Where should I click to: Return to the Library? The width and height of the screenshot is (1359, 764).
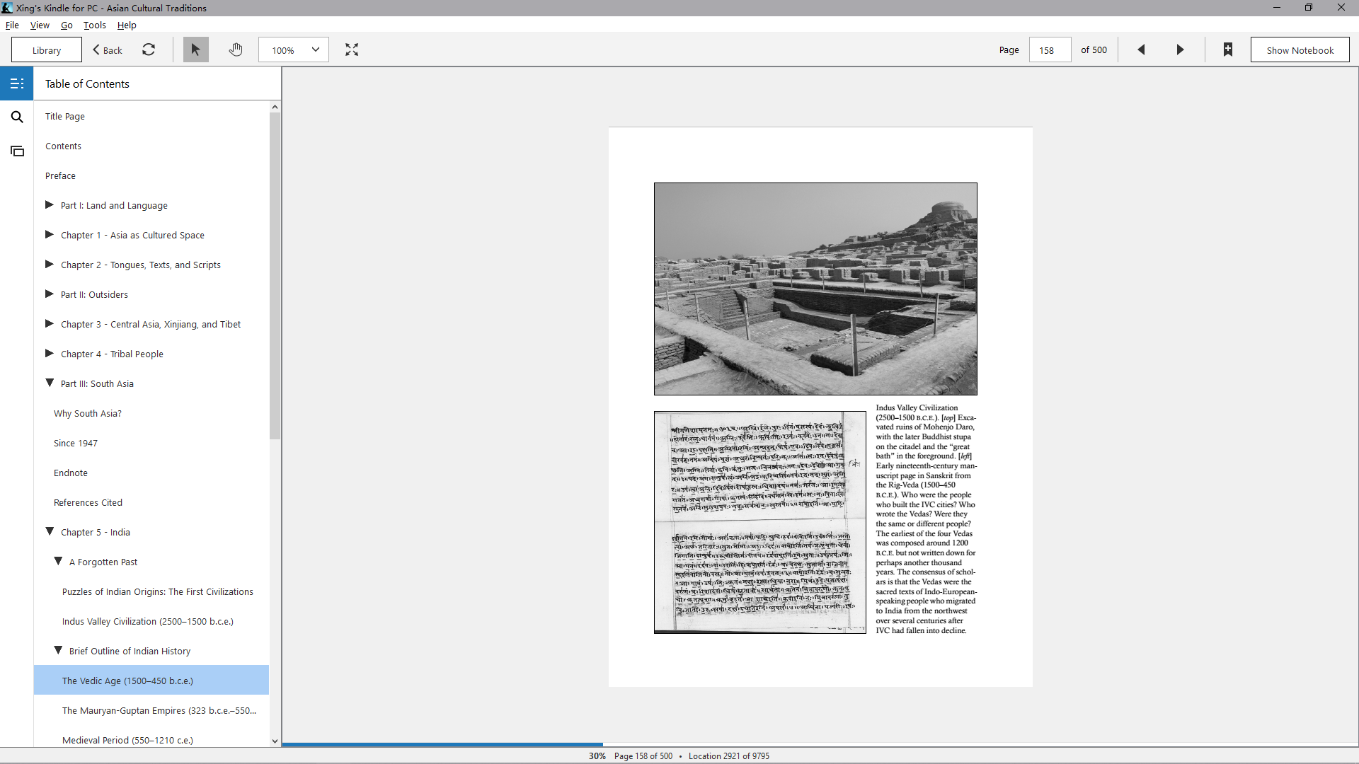coord(47,50)
